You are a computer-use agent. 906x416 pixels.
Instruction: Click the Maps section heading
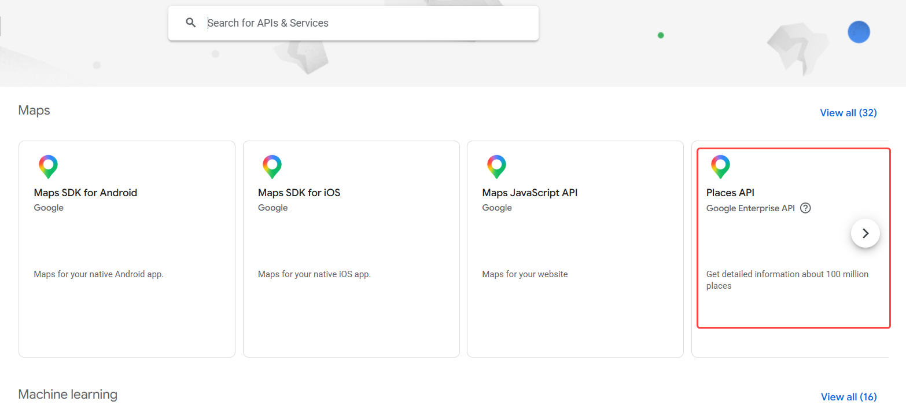pyautogui.click(x=34, y=110)
